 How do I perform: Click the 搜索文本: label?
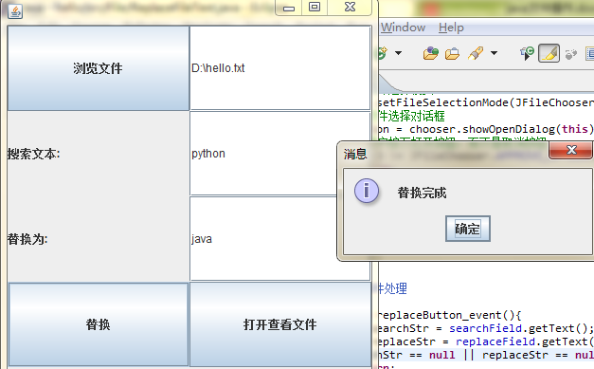click(x=34, y=154)
